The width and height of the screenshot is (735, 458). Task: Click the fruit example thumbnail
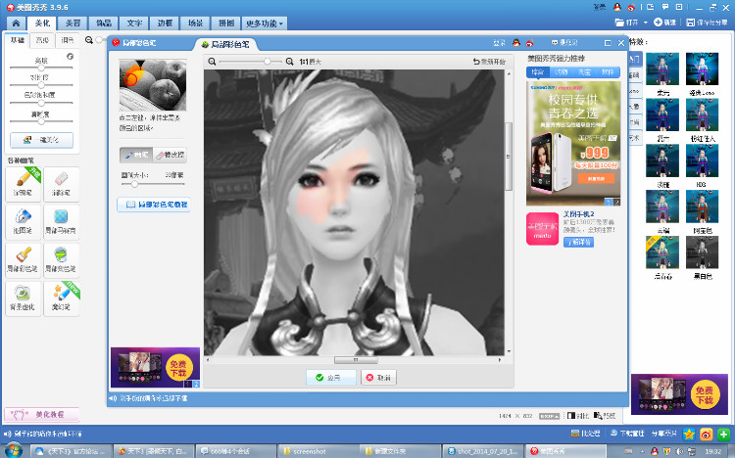pyautogui.click(x=153, y=85)
